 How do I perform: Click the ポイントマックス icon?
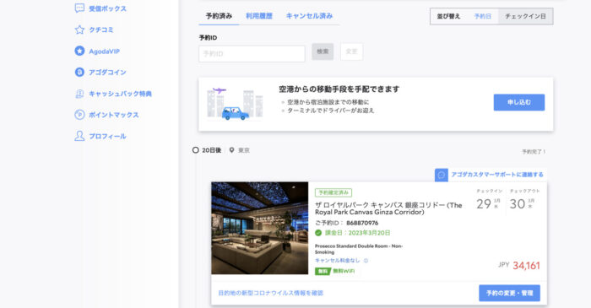(x=79, y=115)
